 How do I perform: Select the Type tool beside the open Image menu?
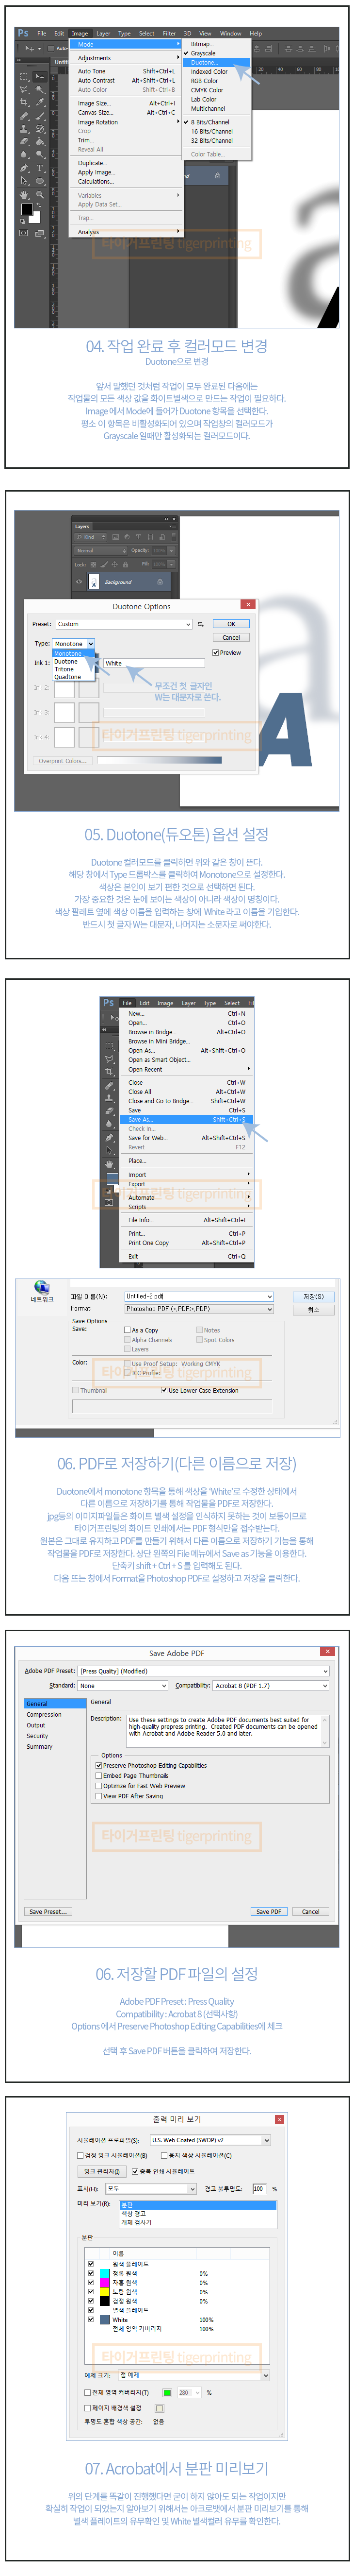(40, 168)
